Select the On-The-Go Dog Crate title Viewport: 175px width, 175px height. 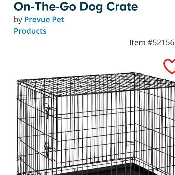[76, 7]
